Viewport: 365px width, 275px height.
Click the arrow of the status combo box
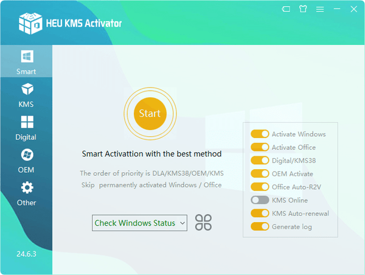click(182, 223)
